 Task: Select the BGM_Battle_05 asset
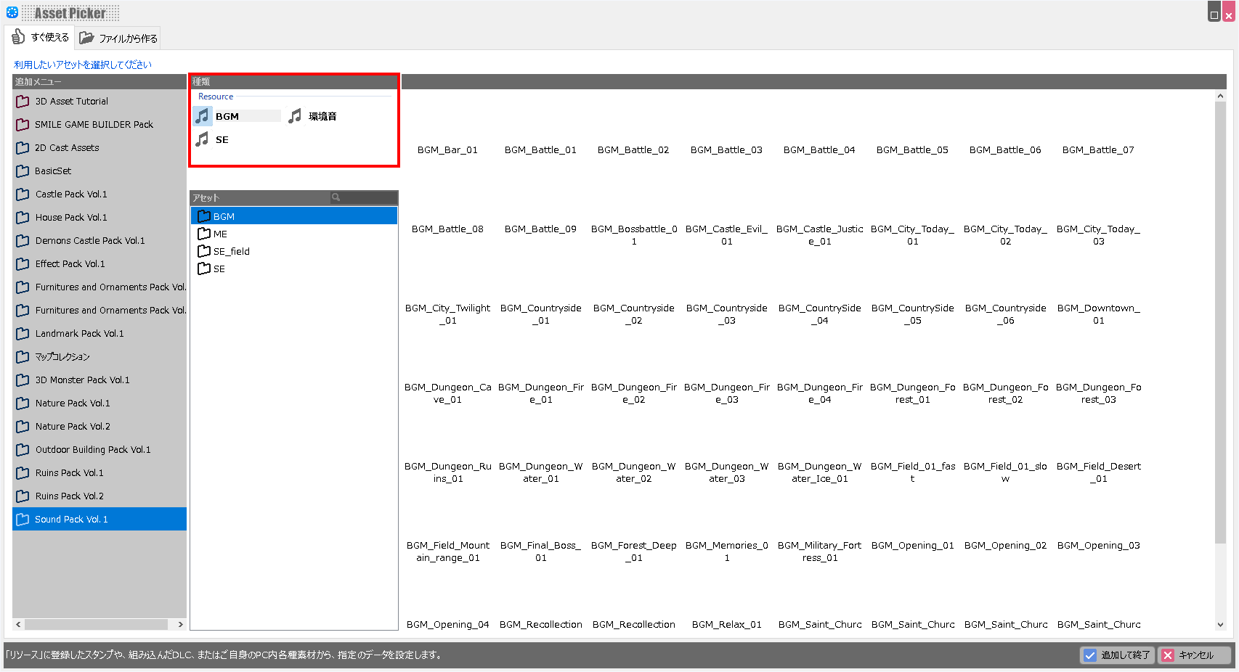tap(912, 150)
